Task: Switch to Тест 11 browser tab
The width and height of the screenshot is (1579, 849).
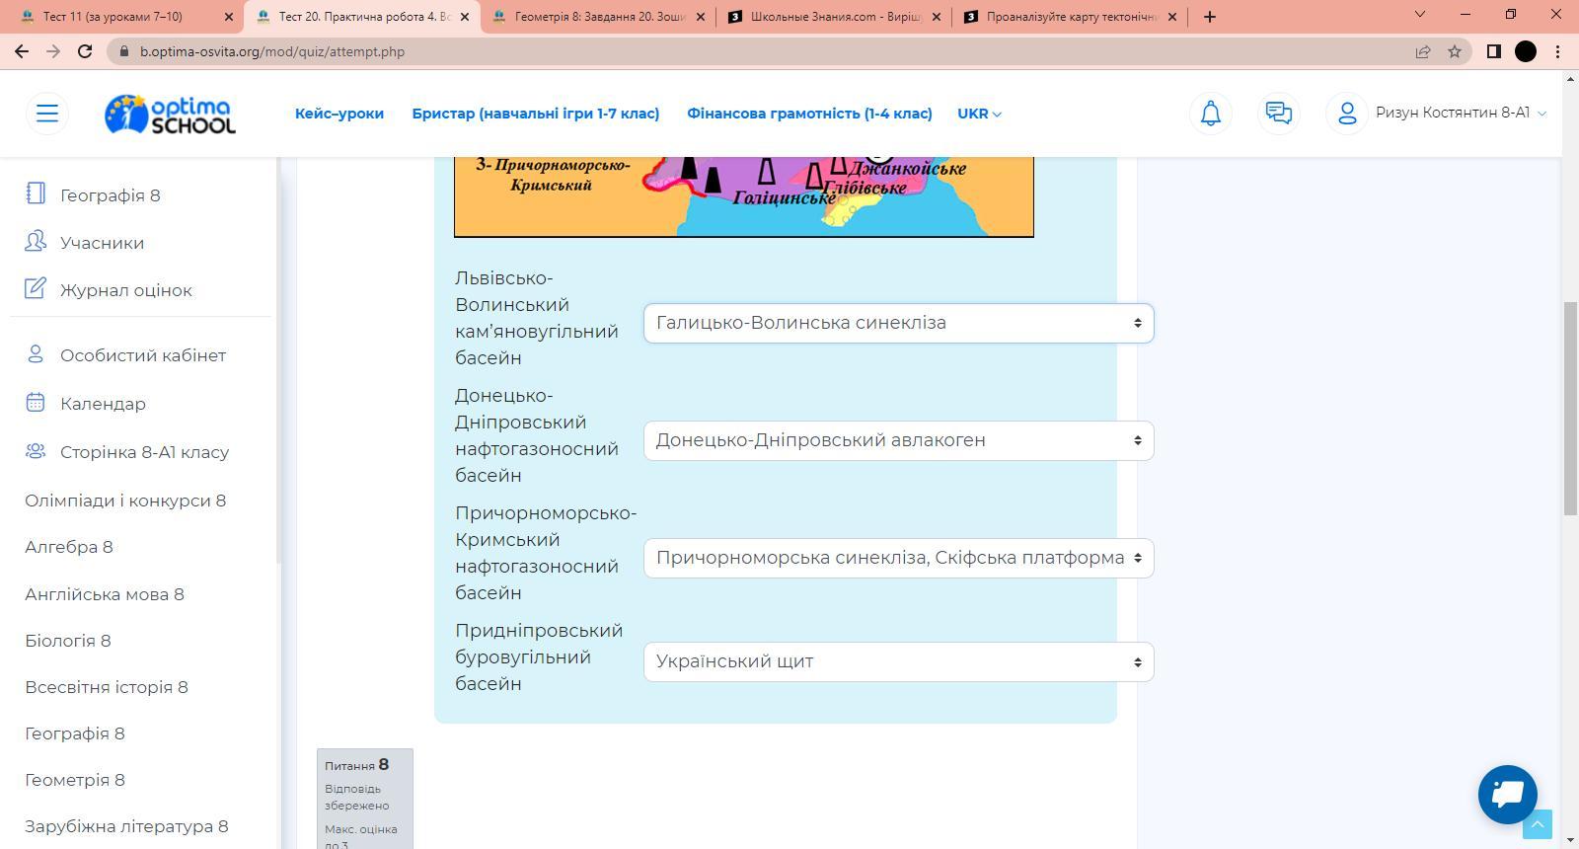Action: [x=125, y=17]
